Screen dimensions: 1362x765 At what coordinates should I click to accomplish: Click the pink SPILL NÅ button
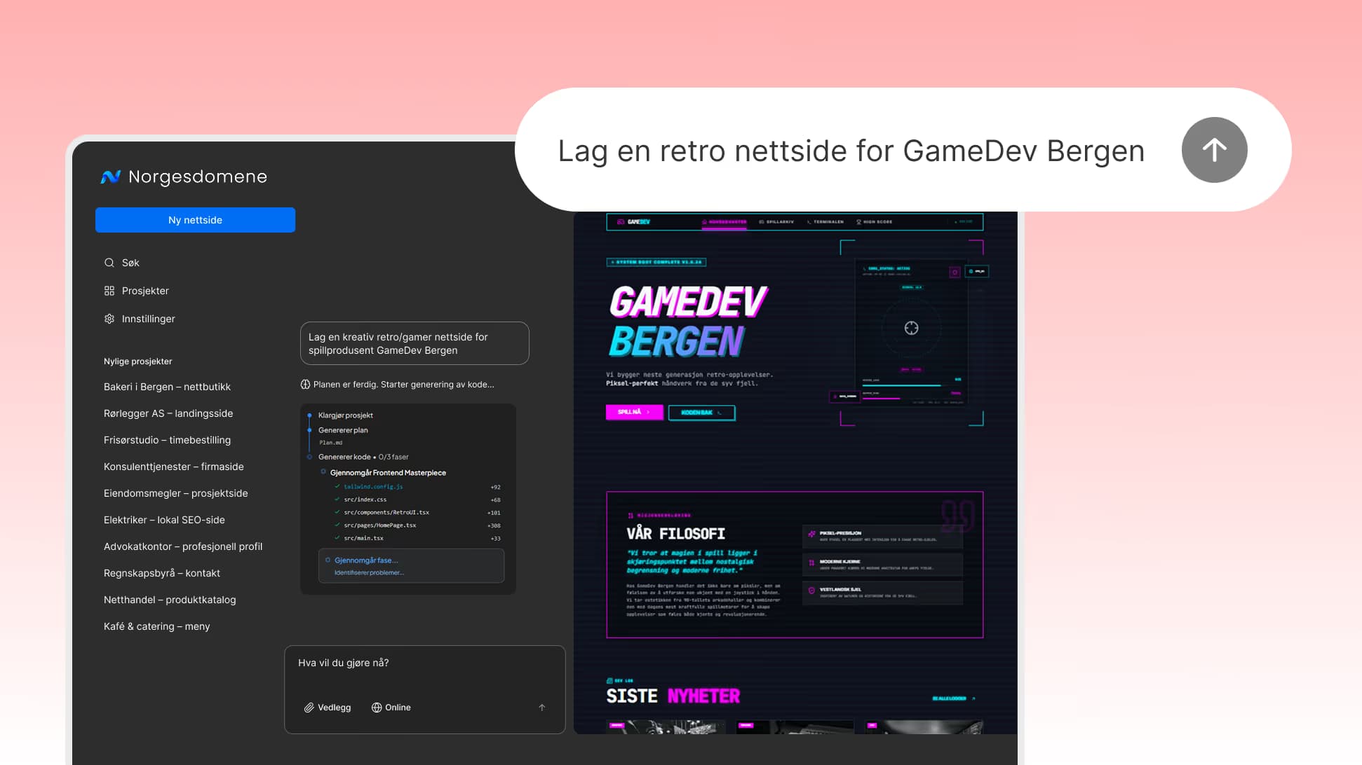(x=633, y=412)
